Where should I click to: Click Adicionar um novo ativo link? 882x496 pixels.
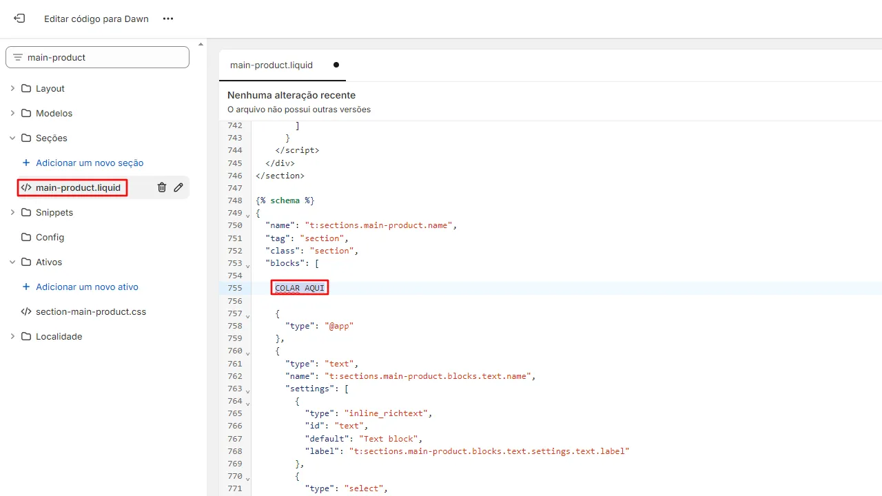[87, 287]
